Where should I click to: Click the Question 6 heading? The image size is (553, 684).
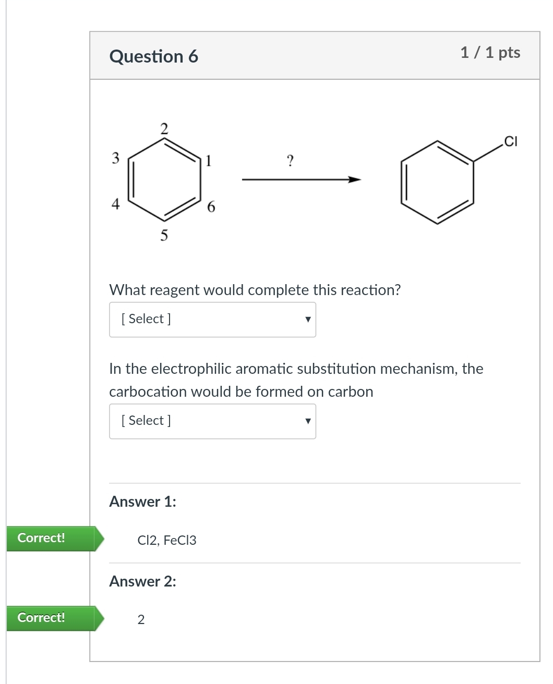pos(154,56)
